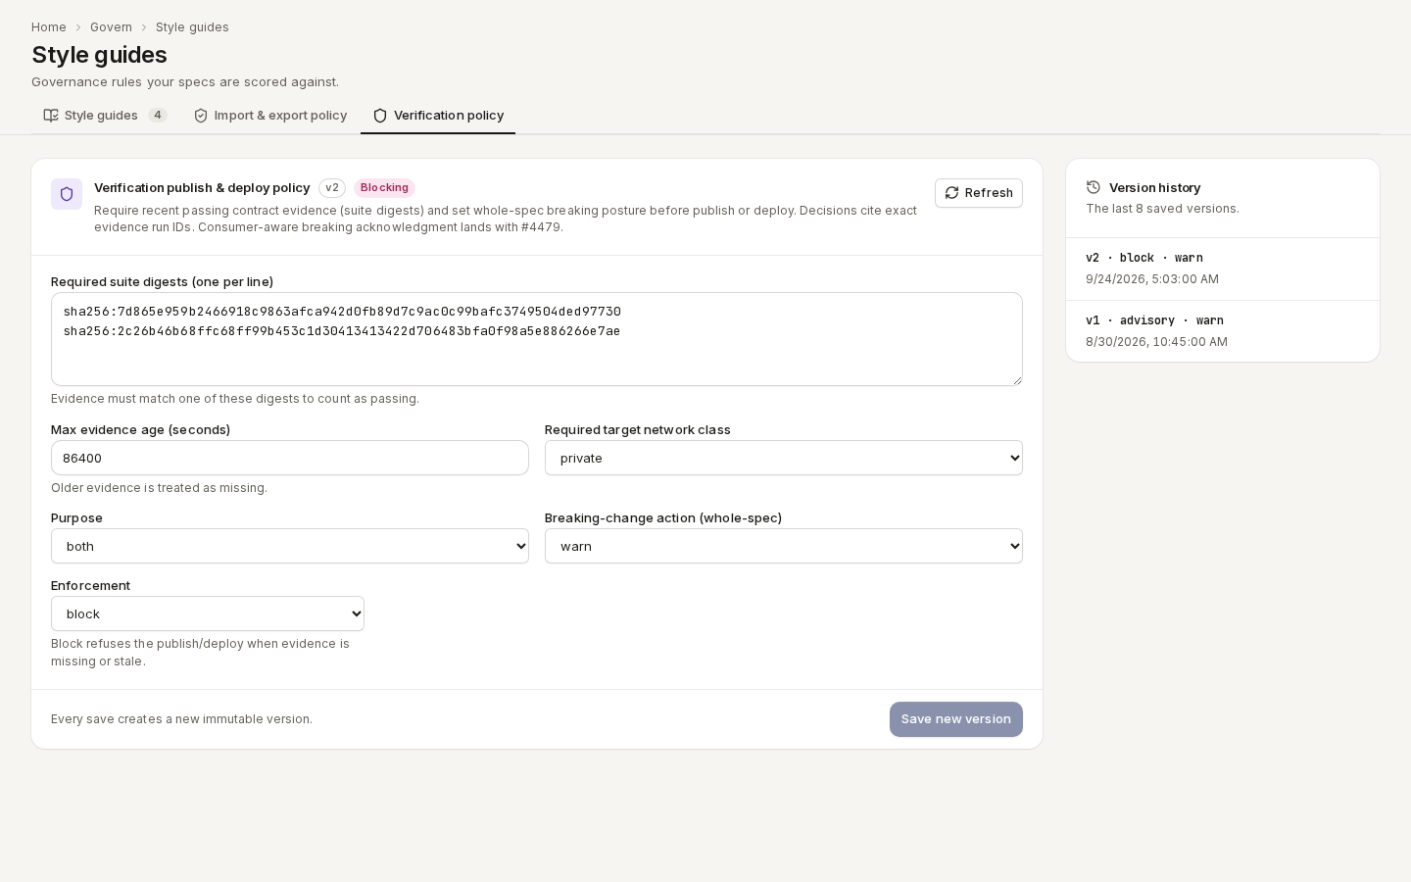Click the Verification policy tab shield icon

coord(380,116)
